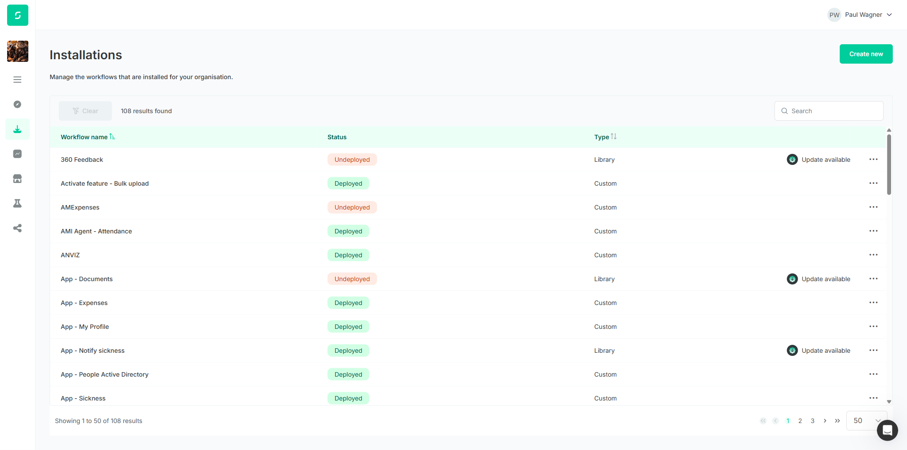Click the 360 Feedback workflow name

[x=82, y=160]
